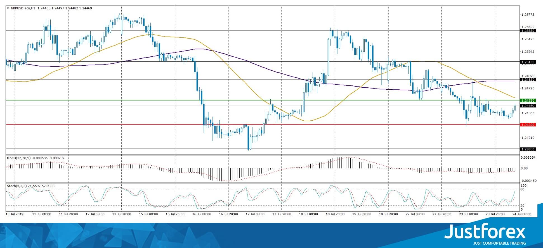Click the 17 Jul 08:00 time label
The height and width of the screenshot is (248, 543).
255,214
